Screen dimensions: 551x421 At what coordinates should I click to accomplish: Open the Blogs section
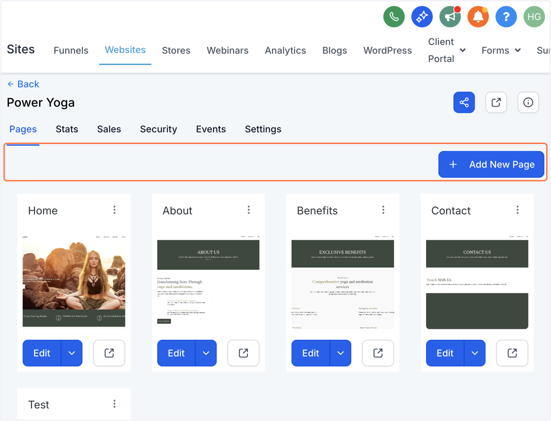[x=335, y=50]
